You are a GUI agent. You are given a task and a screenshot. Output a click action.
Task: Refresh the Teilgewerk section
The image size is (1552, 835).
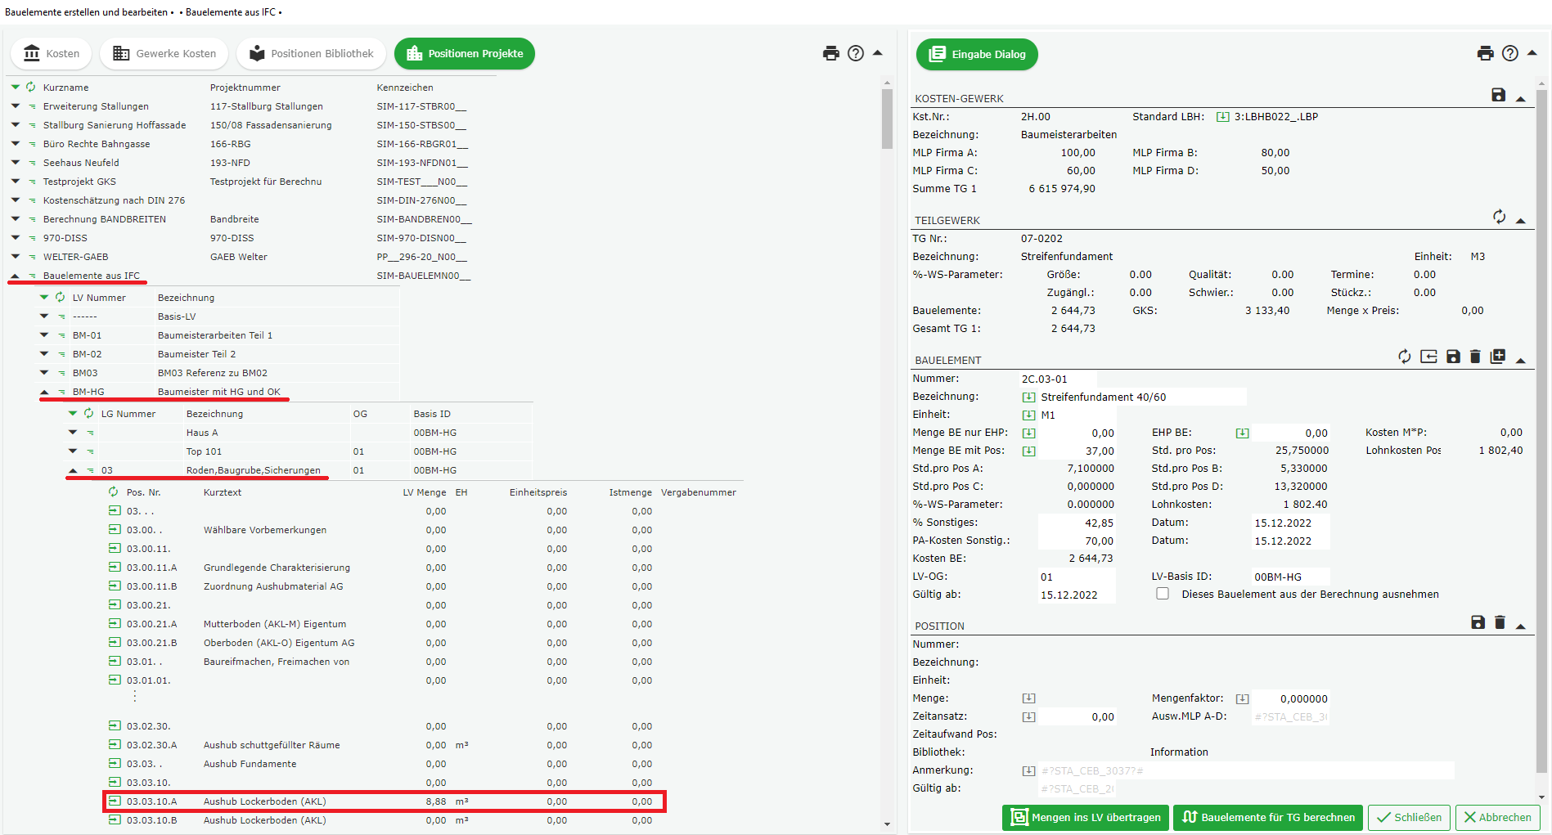click(1498, 217)
